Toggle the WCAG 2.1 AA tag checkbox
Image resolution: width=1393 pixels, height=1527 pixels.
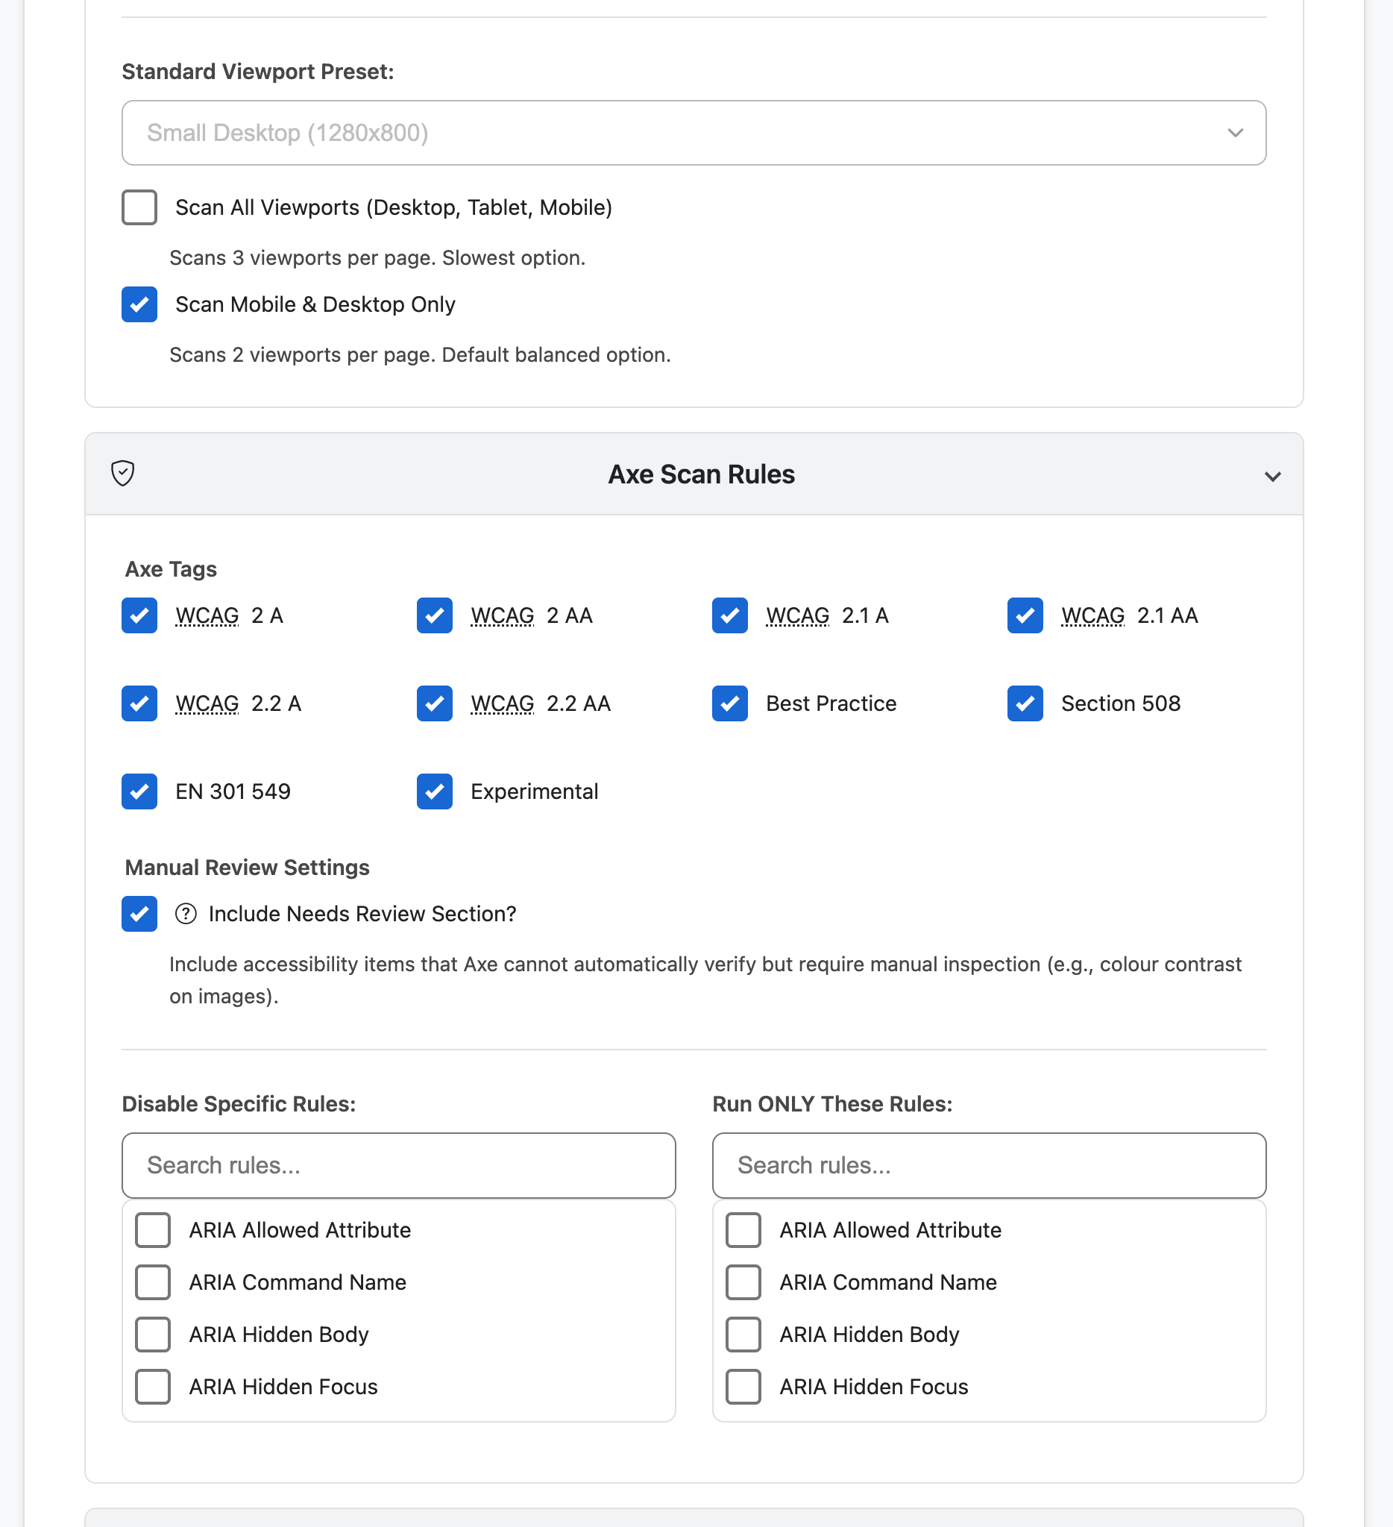click(x=1025, y=615)
